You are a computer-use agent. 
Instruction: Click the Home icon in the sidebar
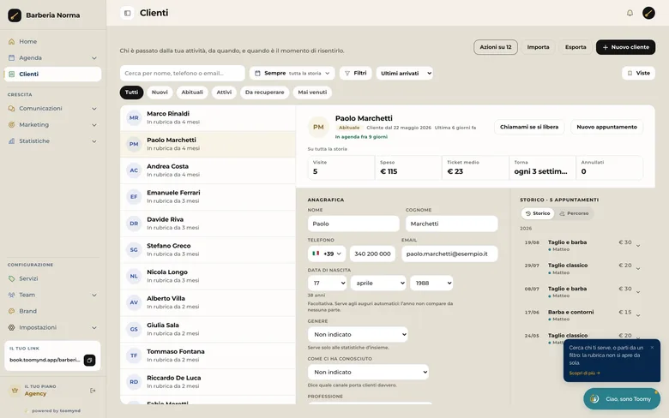point(11,42)
